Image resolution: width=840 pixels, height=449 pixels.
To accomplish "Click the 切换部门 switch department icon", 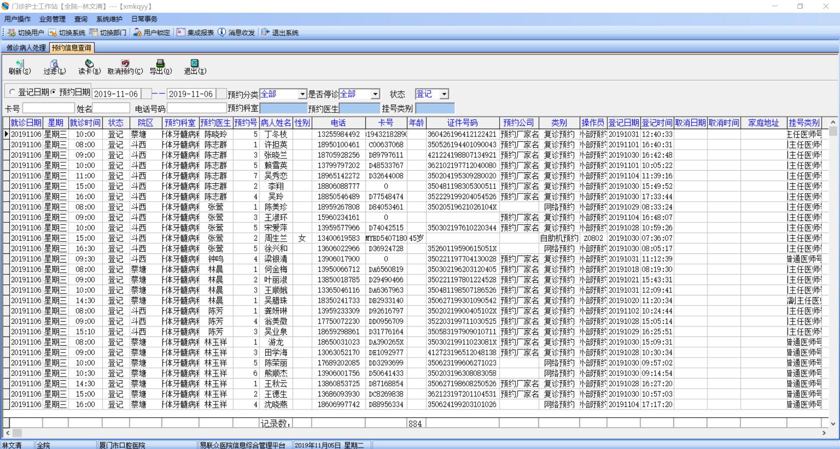I will (x=94, y=33).
